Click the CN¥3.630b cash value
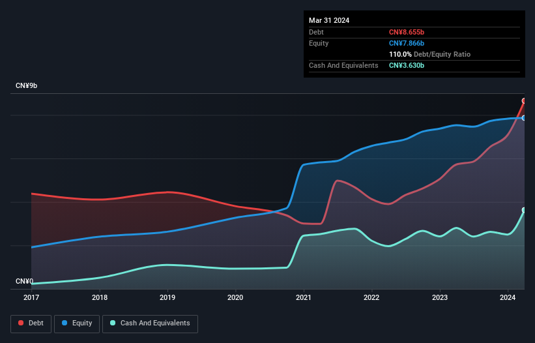 (x=407, y=65)
